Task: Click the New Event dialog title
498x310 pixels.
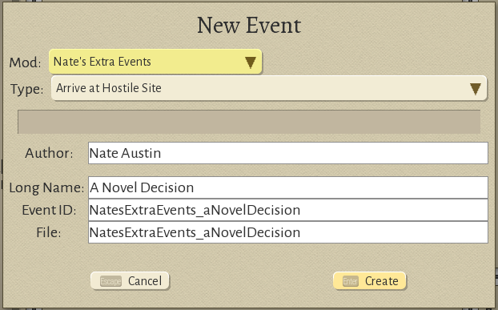Action: pyautogui.click(x=249, y=26)
